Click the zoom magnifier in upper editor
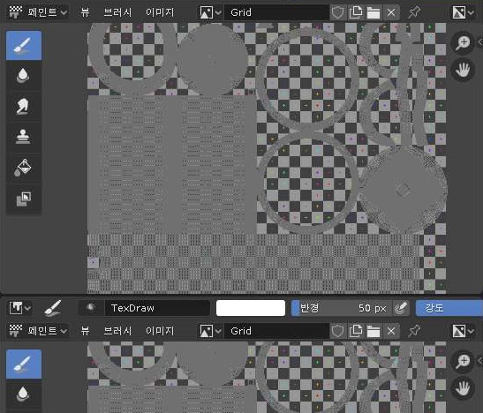The image size is (483, 413). click(463, 43)
